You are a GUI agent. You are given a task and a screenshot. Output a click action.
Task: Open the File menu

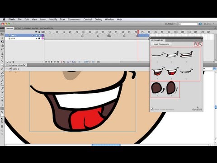click(x=19, y=19)
